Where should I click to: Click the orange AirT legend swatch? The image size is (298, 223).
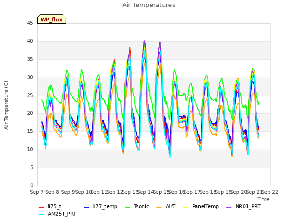(x=159, y=207)
